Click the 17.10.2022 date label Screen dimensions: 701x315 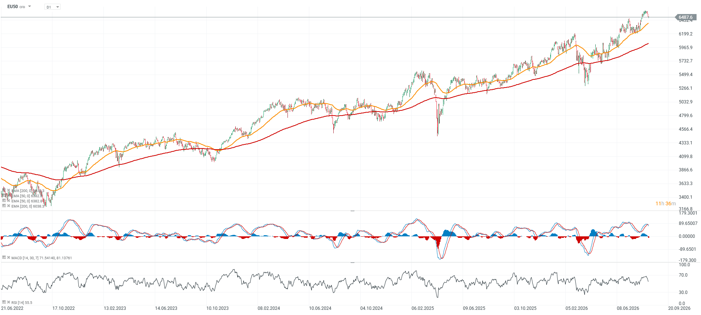[x=64, y=308]
